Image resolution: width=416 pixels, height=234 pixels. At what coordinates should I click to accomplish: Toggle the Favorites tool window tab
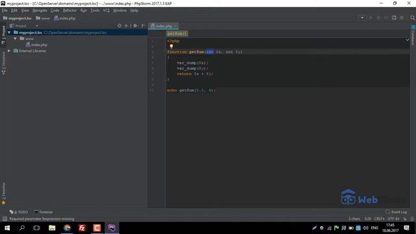click(3, 194)
